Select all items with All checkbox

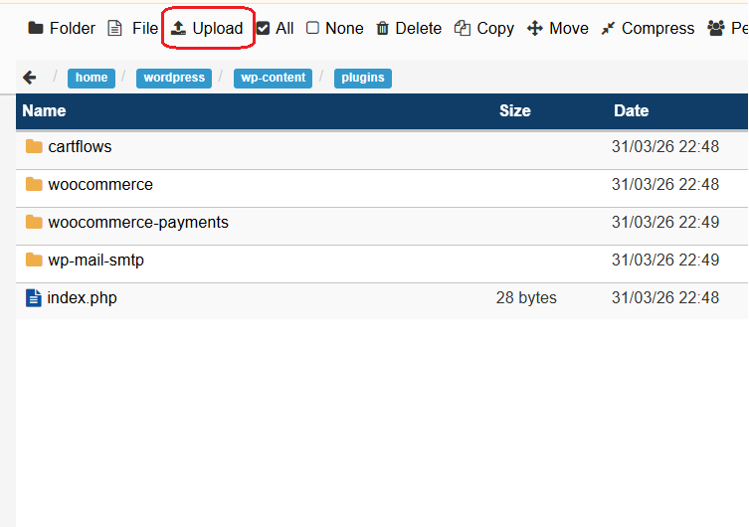click(275, 28)
